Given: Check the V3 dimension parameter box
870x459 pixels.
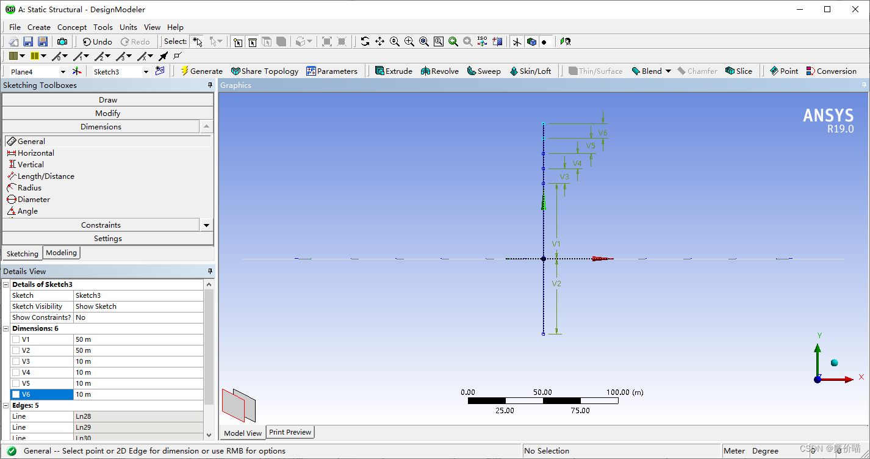Looking at the screenshot, I should coord(16,361).
